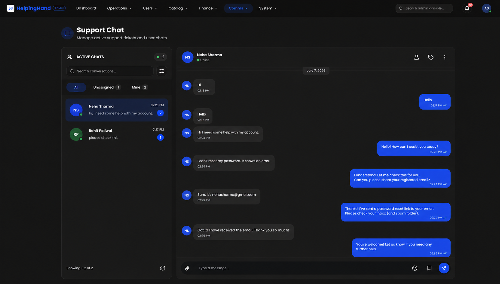Viewport: 500px width, 284px height.
Task: Click 'Got it! I have received the email' message
Action: pos(244,232)
